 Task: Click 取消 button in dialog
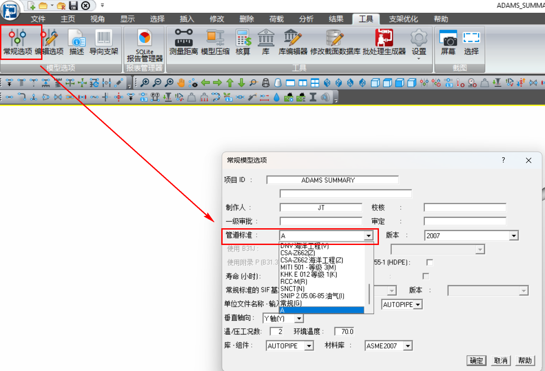[501, 360]
